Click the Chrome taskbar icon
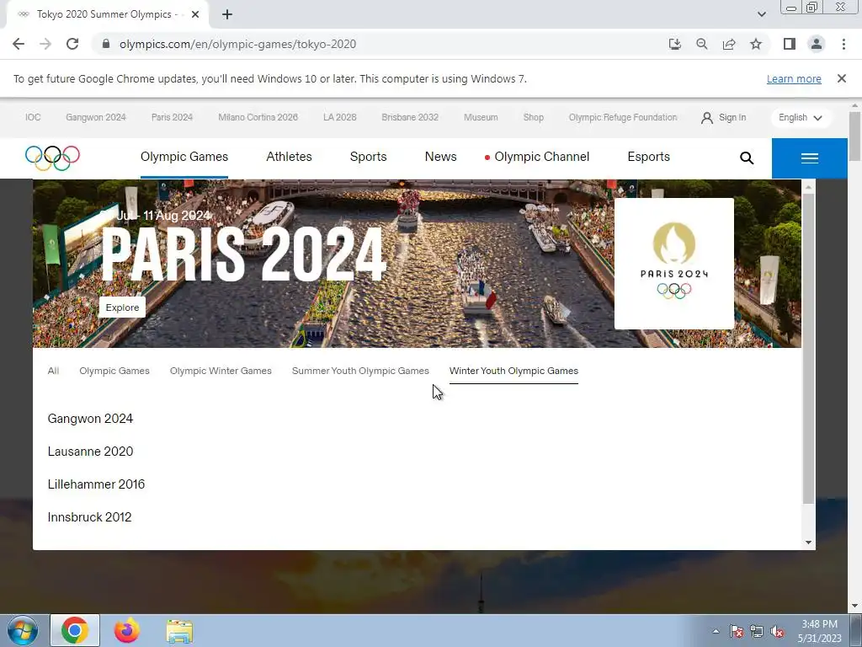 [75, 630]
